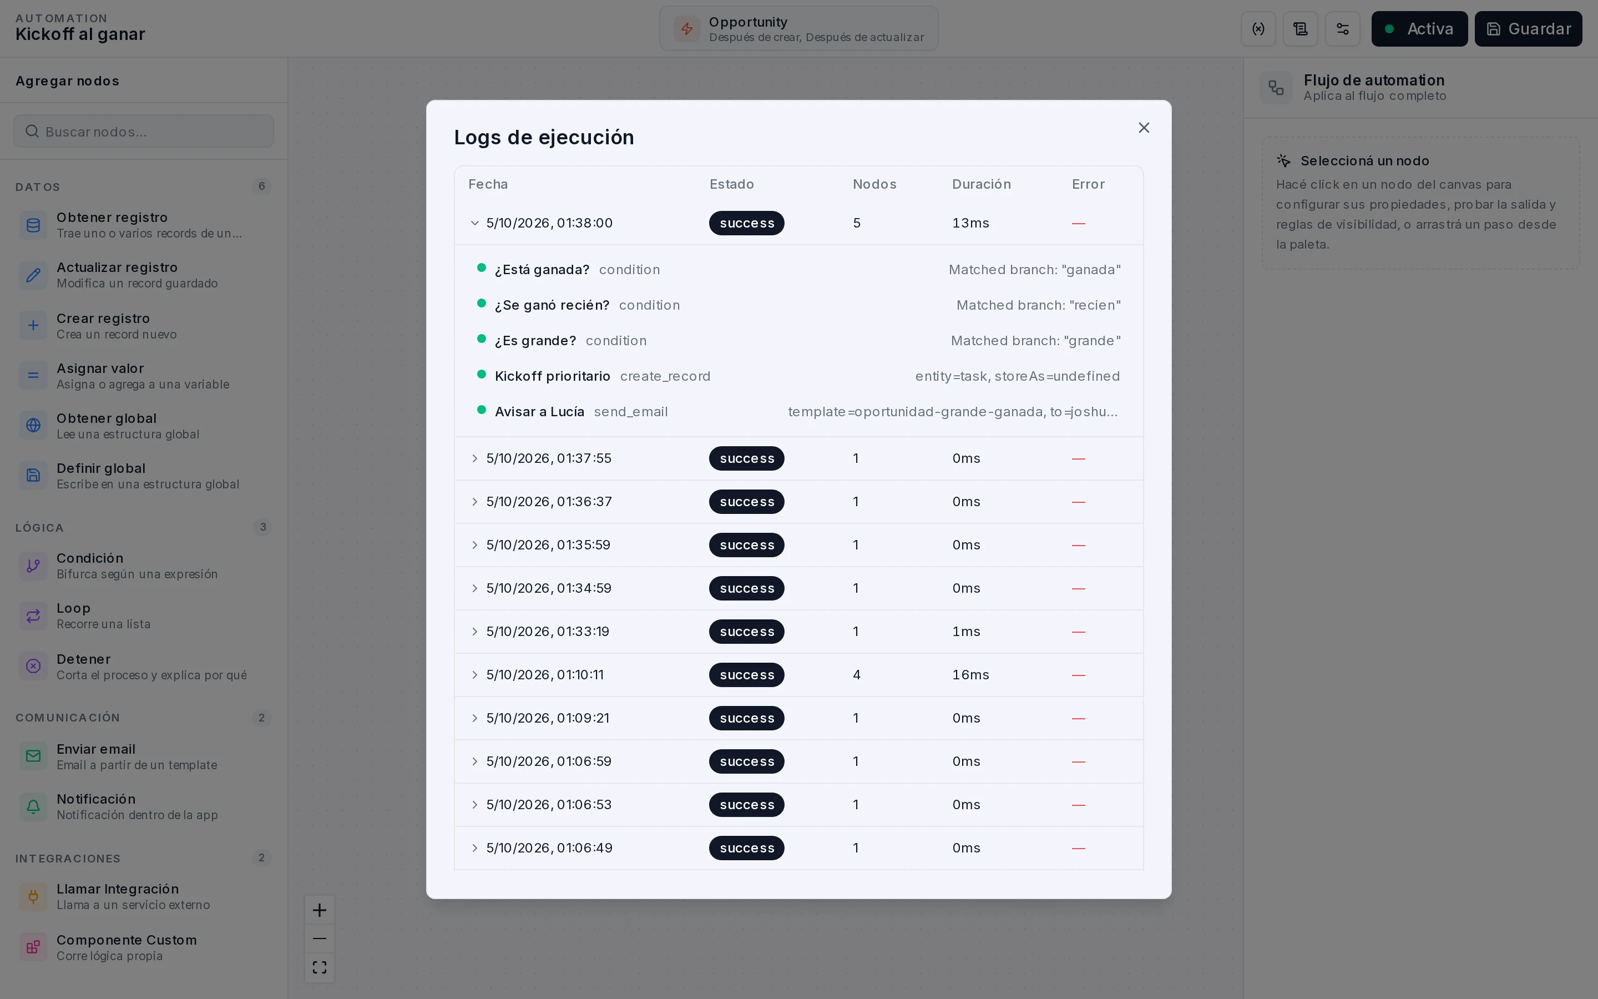Expand the 01:36:37 log entry
Screen dimensions: 1598x999
tap(474, 502)
